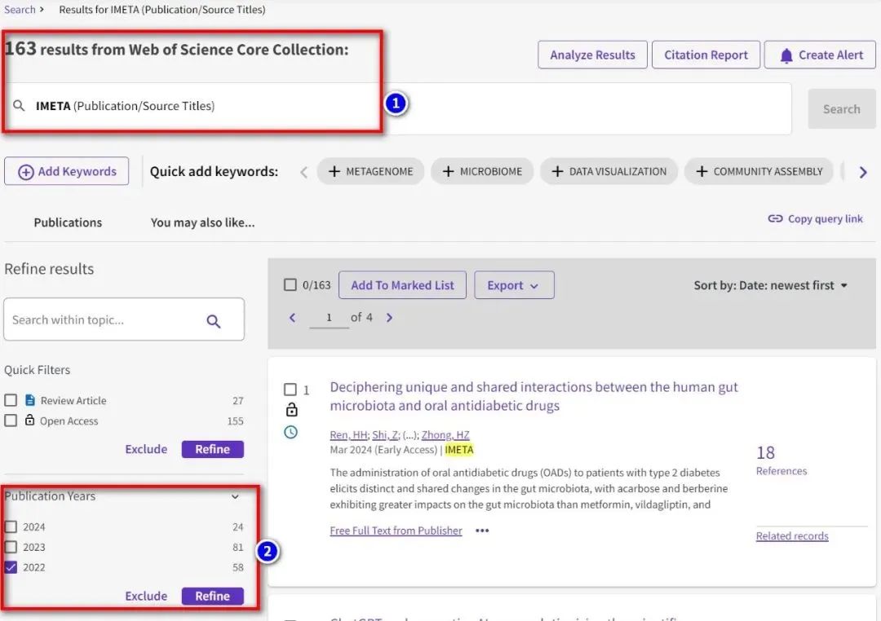Select checkbox for result 1
This screenshot has height=621, width=881.
(290, 389)
